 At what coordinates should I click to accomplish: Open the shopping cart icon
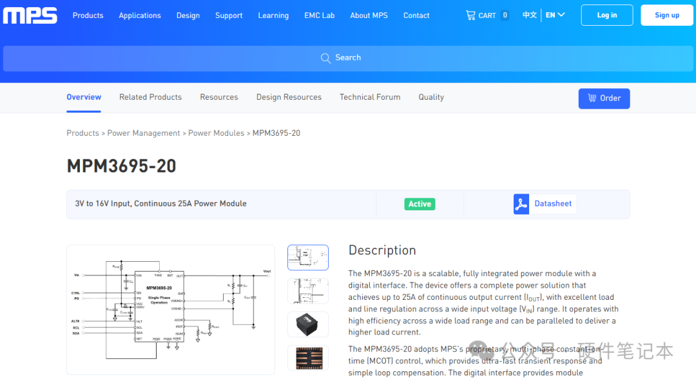click(x=470, y=15)
